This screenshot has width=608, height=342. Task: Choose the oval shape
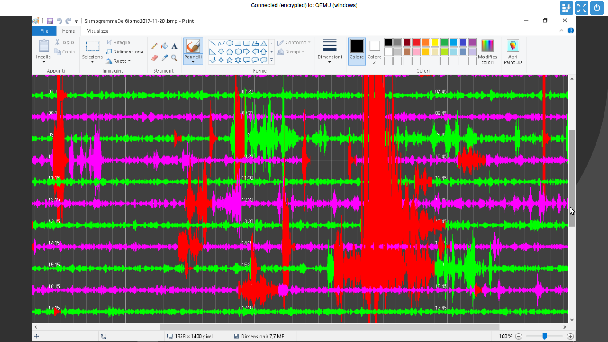[x=230, y=43]
